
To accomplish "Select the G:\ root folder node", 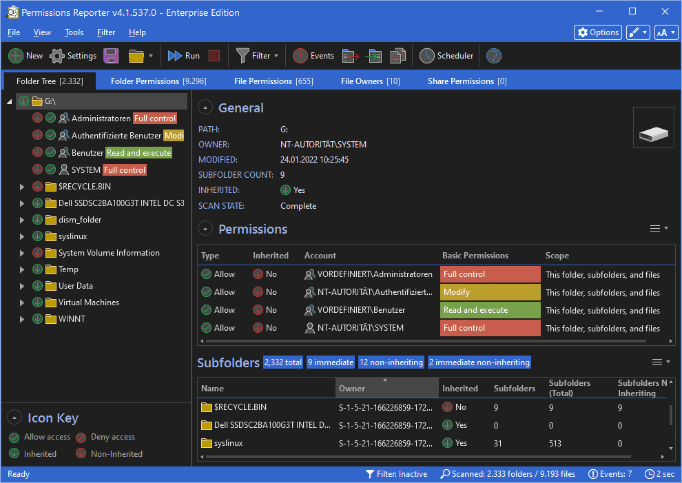I will [x=102, y=101].
